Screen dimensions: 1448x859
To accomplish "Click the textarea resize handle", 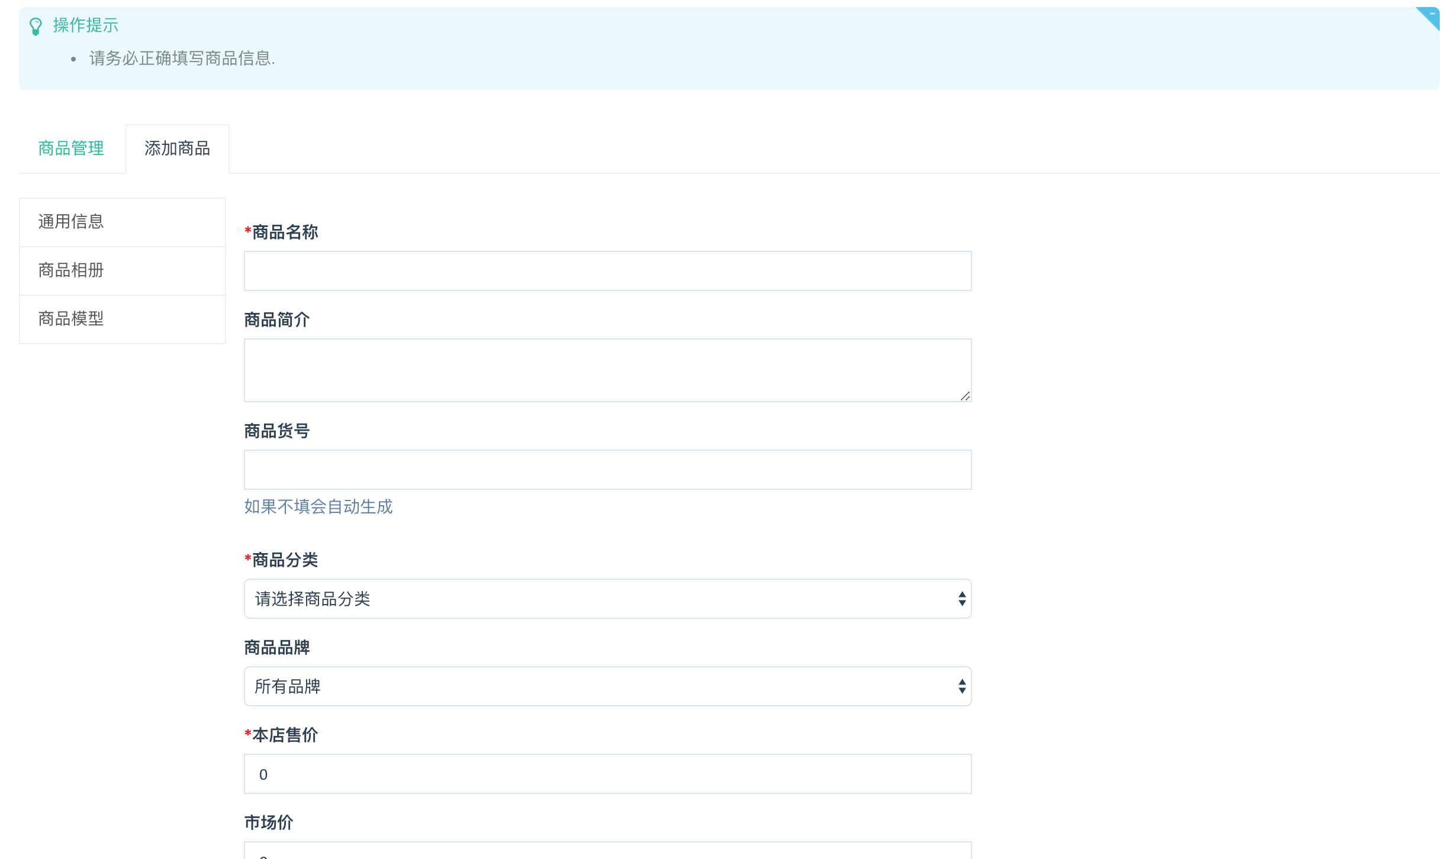I will (965, 396).
